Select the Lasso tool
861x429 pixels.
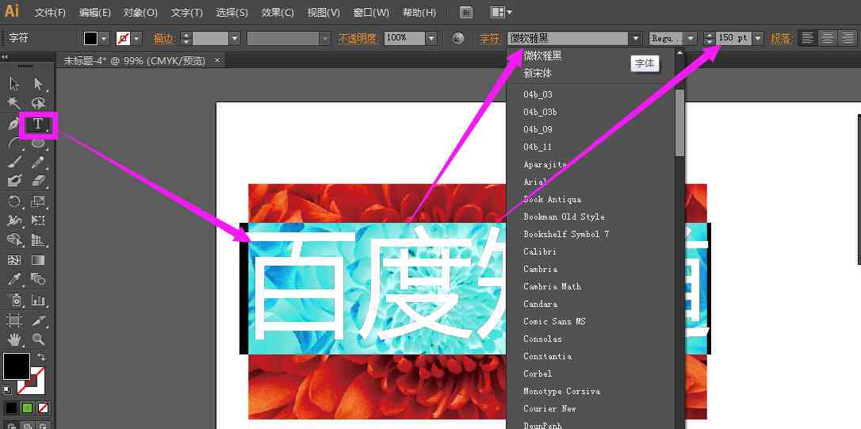38,103
